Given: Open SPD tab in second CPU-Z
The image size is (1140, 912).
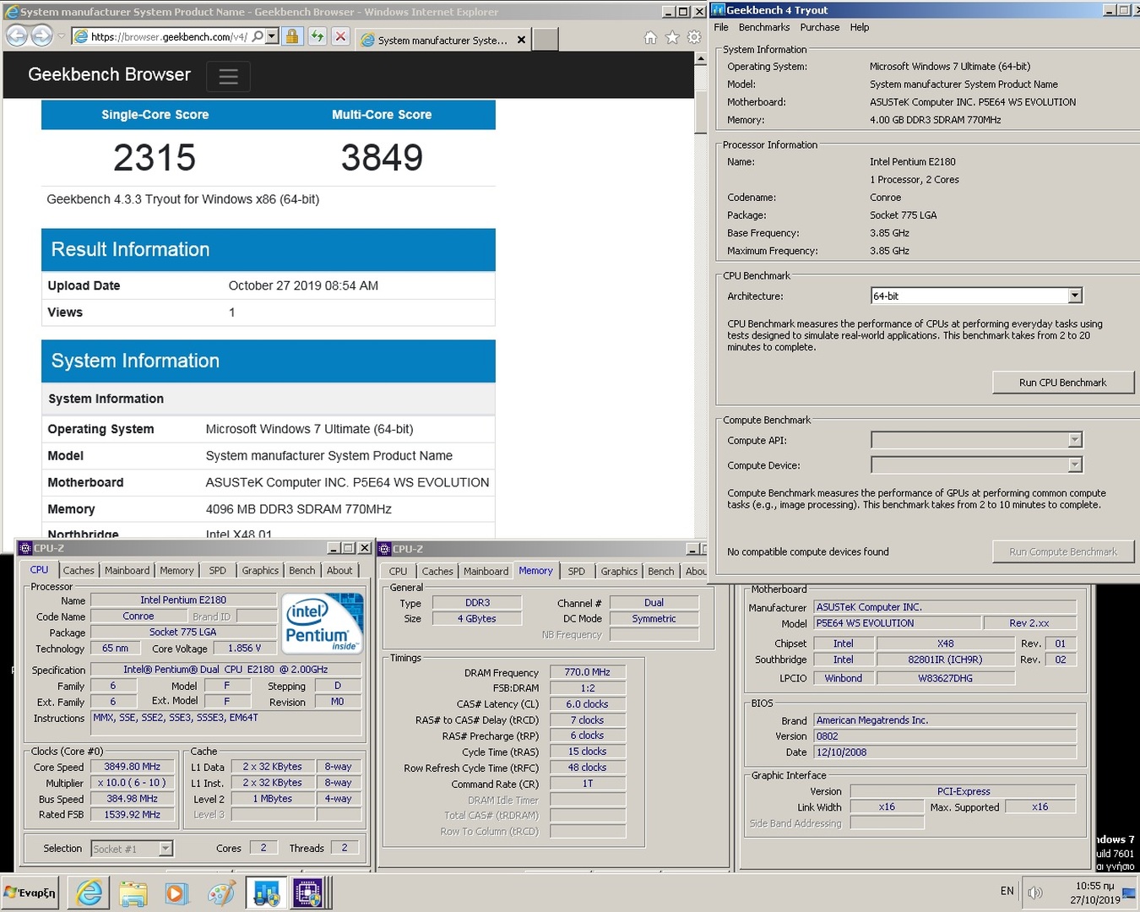Looking at the screenshot, I should pos(577,572).
